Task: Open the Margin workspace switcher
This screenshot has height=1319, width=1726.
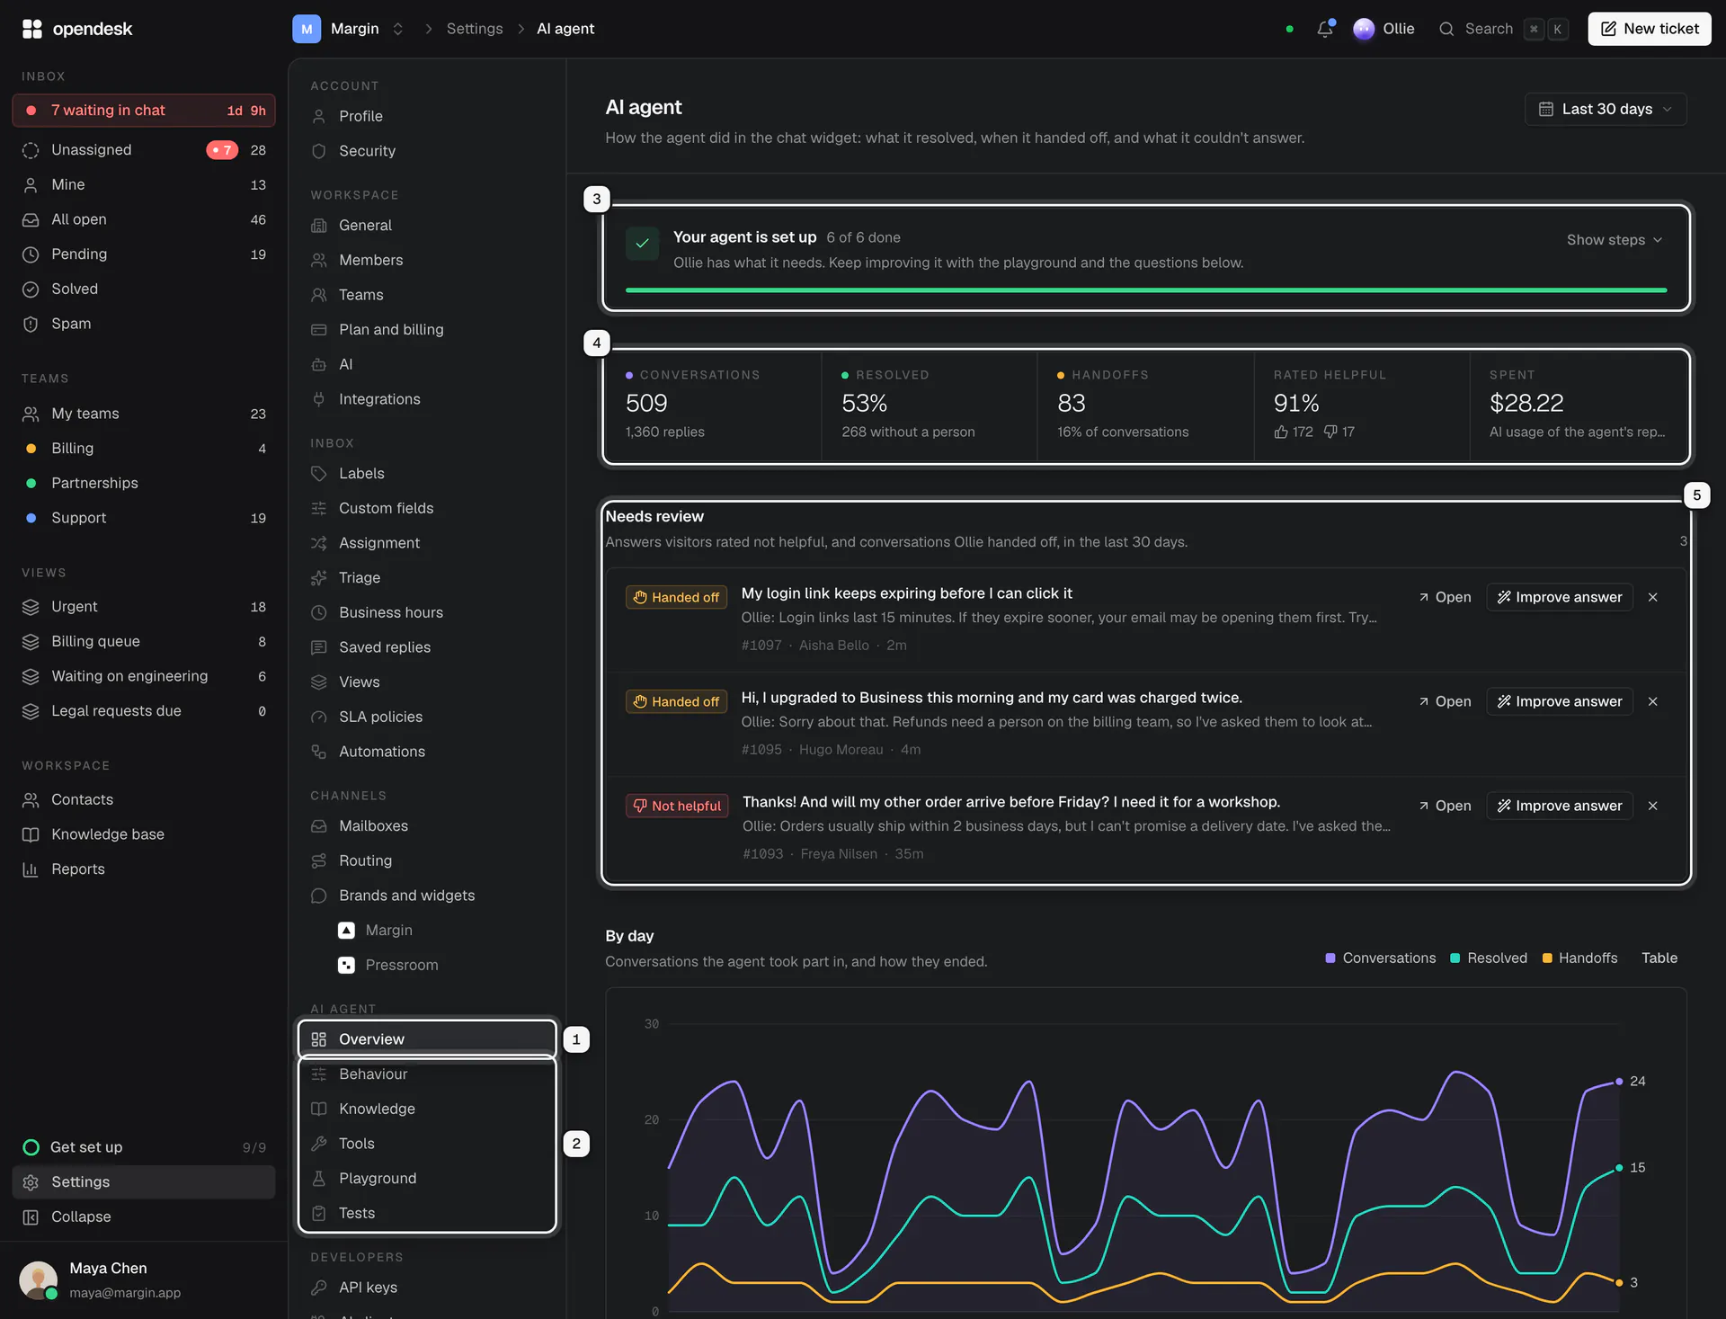Action: click(349, 29)
